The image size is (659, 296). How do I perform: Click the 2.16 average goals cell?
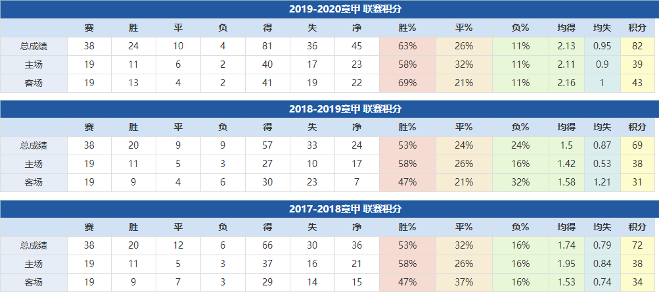566,83
